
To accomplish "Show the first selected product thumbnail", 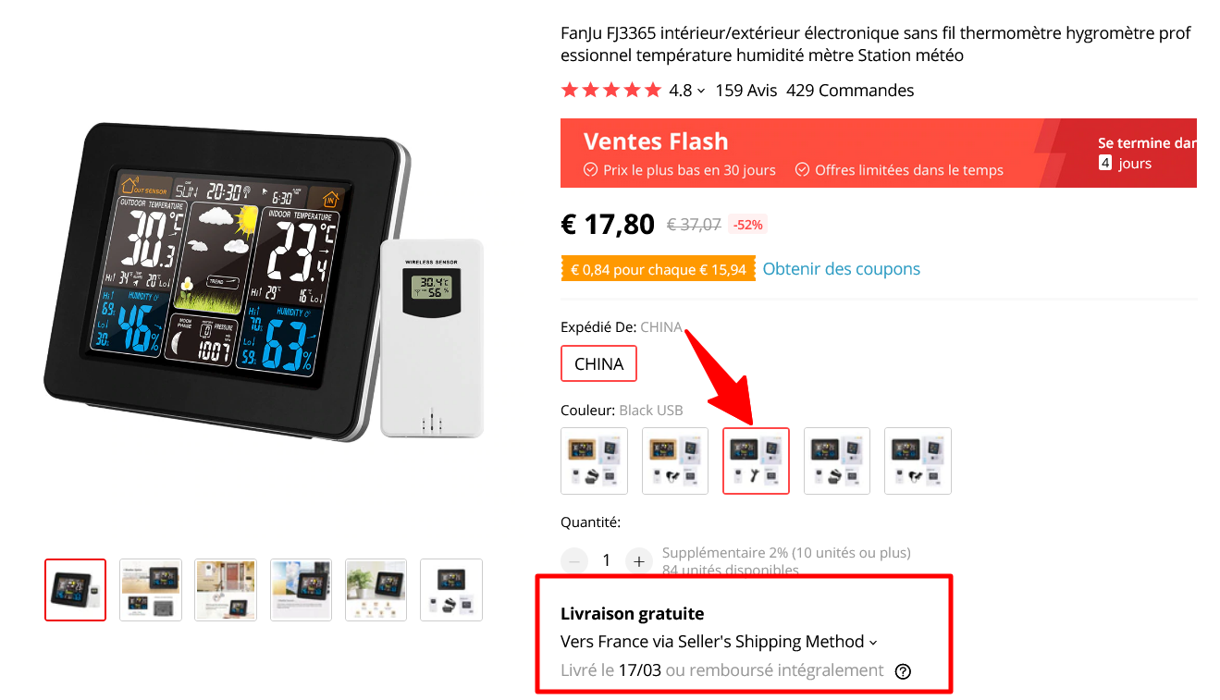I will pos(75,590).
